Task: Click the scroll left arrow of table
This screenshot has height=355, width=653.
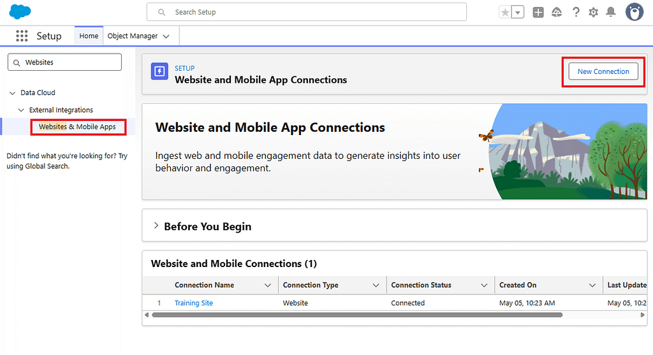Action: pyautogui.click(x=147, y=315)
